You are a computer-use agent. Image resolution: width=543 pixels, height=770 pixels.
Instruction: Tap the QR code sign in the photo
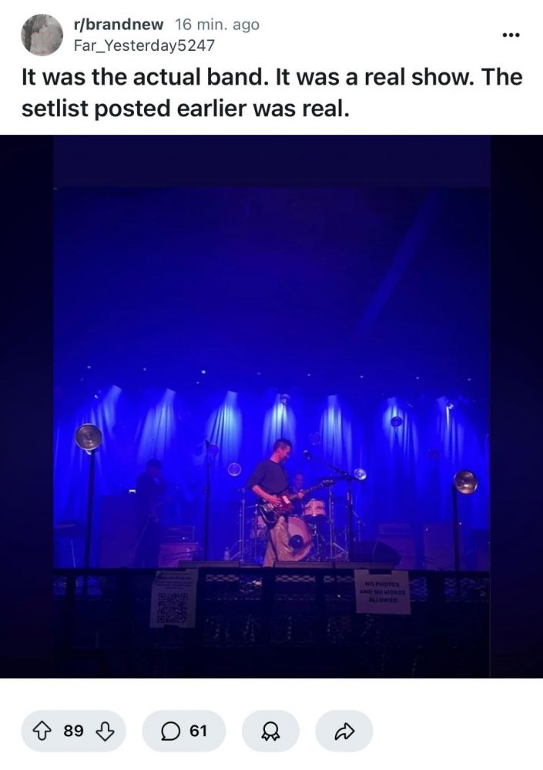coord(172,598)
